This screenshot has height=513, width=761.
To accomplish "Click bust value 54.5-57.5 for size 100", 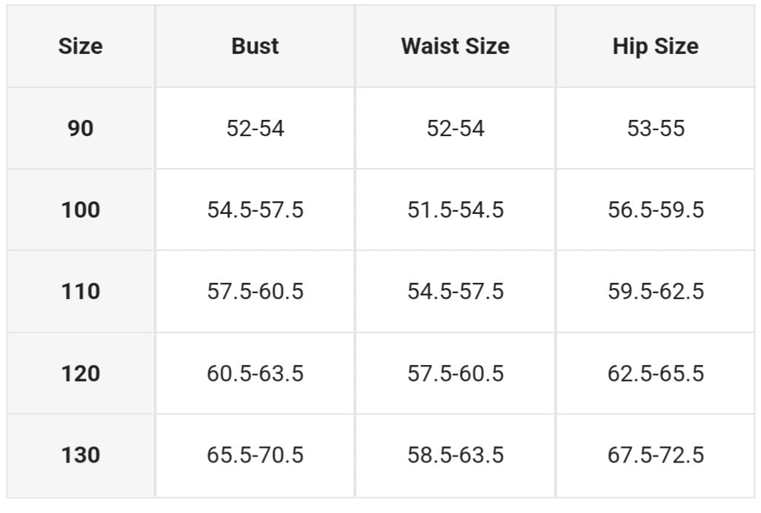I will click(x=255, y=209).
